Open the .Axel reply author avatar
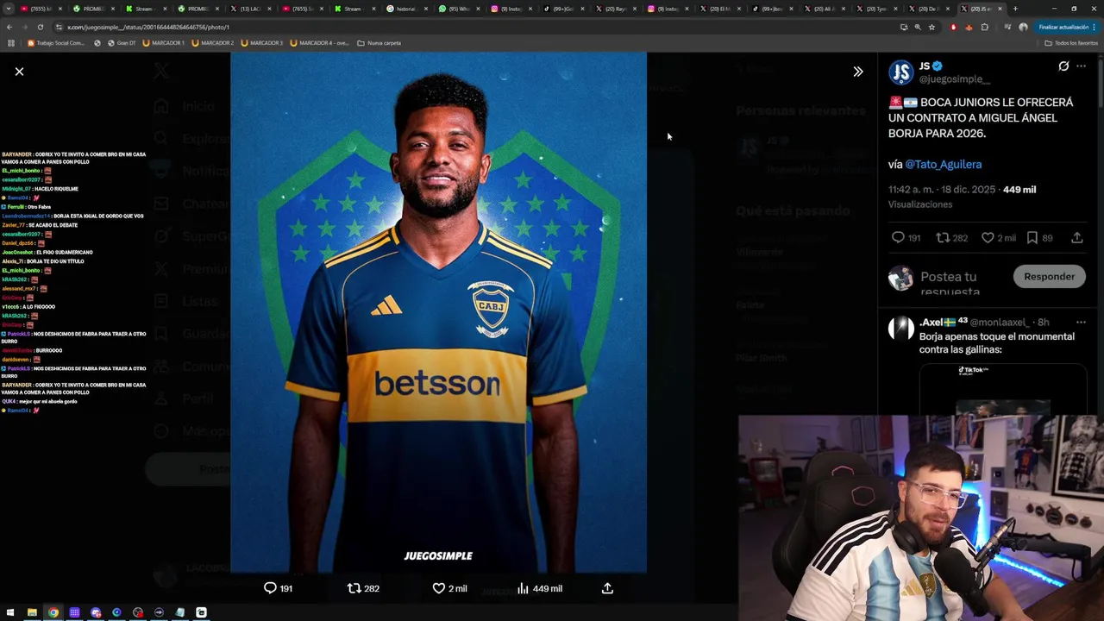Image resolution: width=1104 pixels, height=621 pixels. (x=900, y=329)
